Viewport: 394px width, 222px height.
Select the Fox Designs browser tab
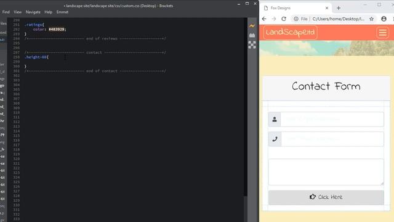tap(296, 8)
